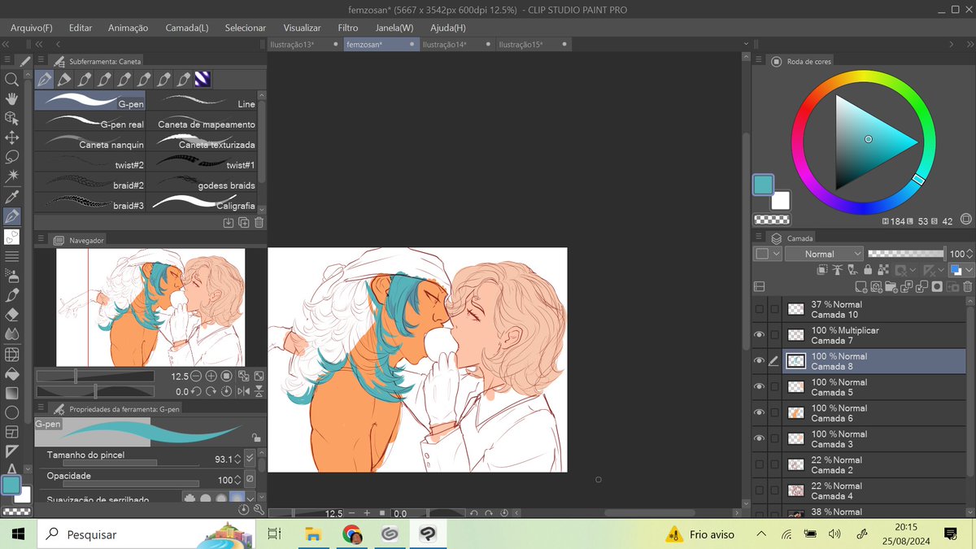Image resolution: width=976 pixels, height=549 pixels.
Task: Expand hidden tray icons chevron
Action: [x=760, y=534]
